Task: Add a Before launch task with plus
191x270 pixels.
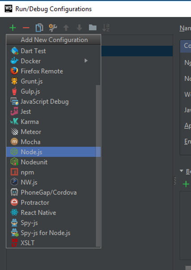Action: pos(186,184)
